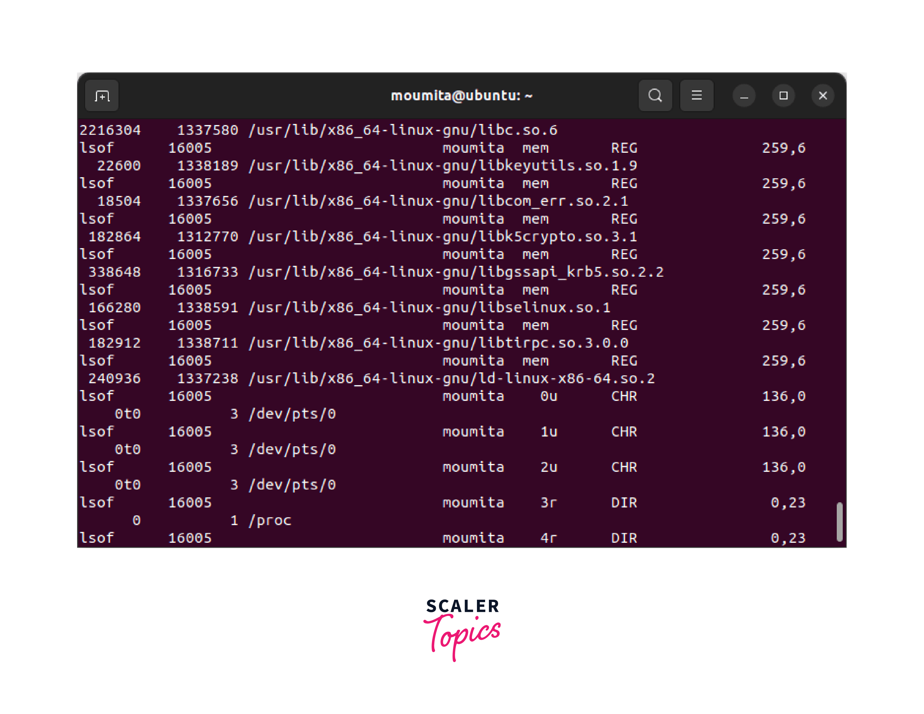Viewport: 924px width, 714px height.
Task: Maximize the terminal window
Action: click(x=783, y=95)
